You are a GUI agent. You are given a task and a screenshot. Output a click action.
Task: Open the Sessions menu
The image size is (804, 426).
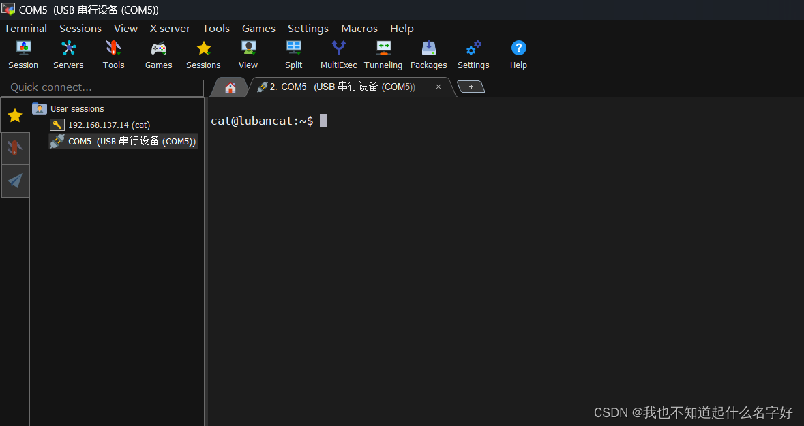click(80, 28)
